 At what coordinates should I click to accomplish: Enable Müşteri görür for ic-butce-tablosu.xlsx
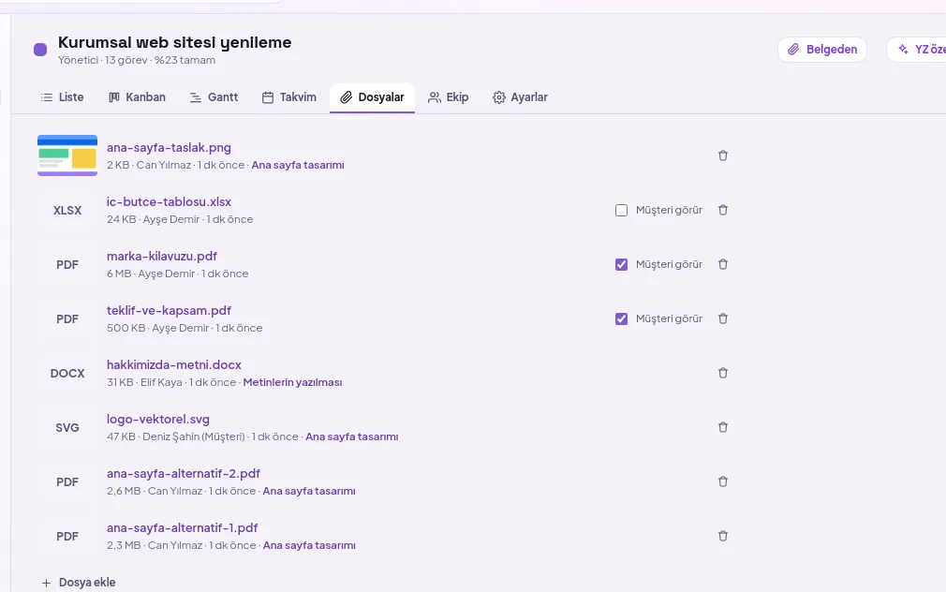(x=621, y=210)
